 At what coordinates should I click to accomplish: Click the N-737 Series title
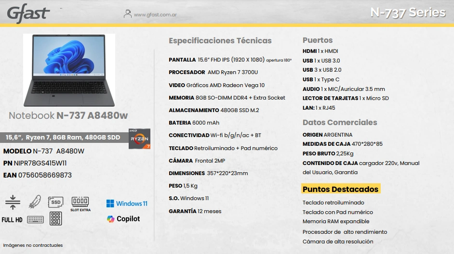click(x=408, y=13)
